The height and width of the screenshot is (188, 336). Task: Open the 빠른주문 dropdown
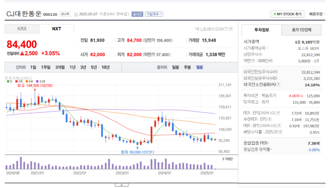[x=317, y=14]
